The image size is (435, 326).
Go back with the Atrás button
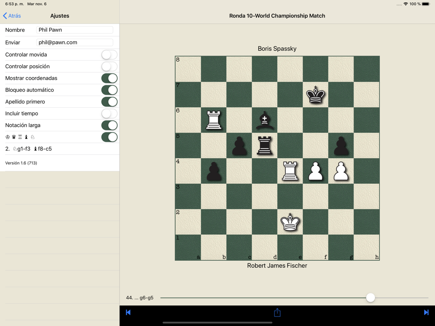click(12, 16)
